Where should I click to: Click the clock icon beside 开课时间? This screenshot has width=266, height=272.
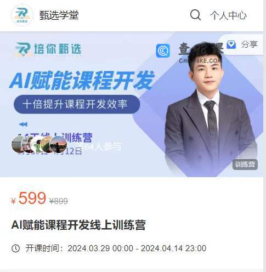(x=15, y=248)
